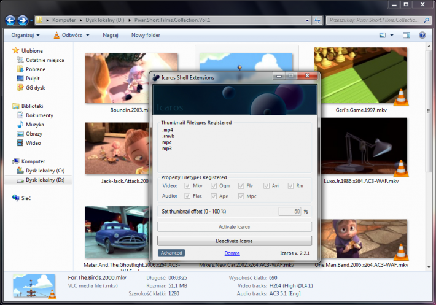Click the Activate Icaros button
This screenshot has height=305, width=436.
pyautogui.click(x=235, y=226)
